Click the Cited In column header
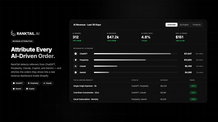Viewport: 218px width, 122px height. click(x=135, y=80)
